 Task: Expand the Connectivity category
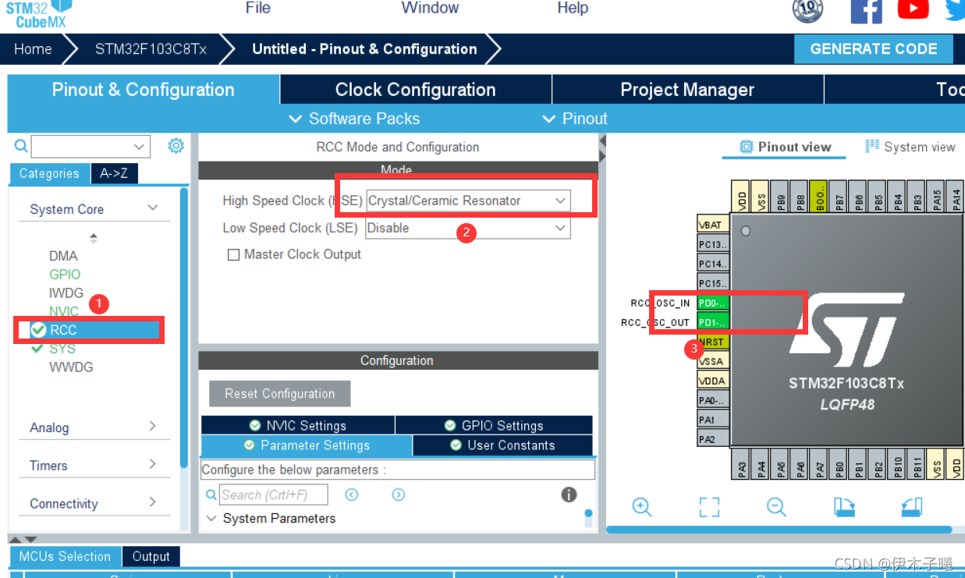click(152, 502)
